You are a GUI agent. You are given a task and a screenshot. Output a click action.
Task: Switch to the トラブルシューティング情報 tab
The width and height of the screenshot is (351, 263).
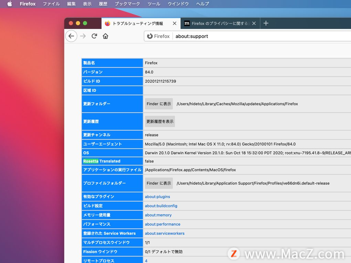[x=141, y=23]
